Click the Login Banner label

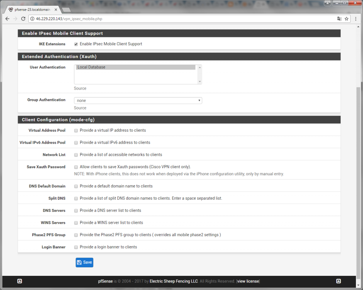[x=54, y=247]
